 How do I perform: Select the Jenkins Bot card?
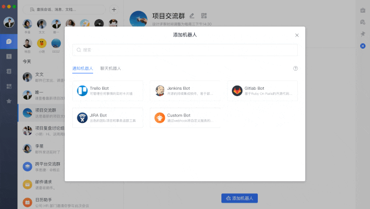point(185,91)
